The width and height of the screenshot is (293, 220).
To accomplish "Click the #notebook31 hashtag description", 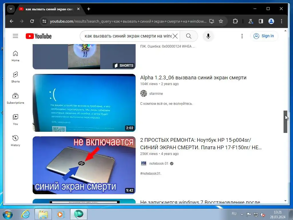I will pyautogui.click(x=151, y=173).
